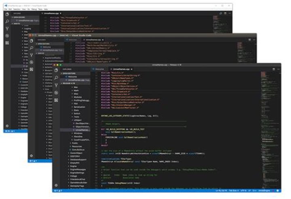291x199 pixels.
Task: Open Manage gear in middle Ubuntu window
Action: pyautogui.click(x=32, y=156)
